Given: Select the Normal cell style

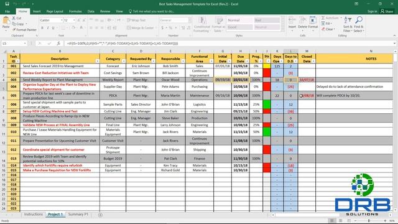Looking at the screenshot, I should pos(239,20).
